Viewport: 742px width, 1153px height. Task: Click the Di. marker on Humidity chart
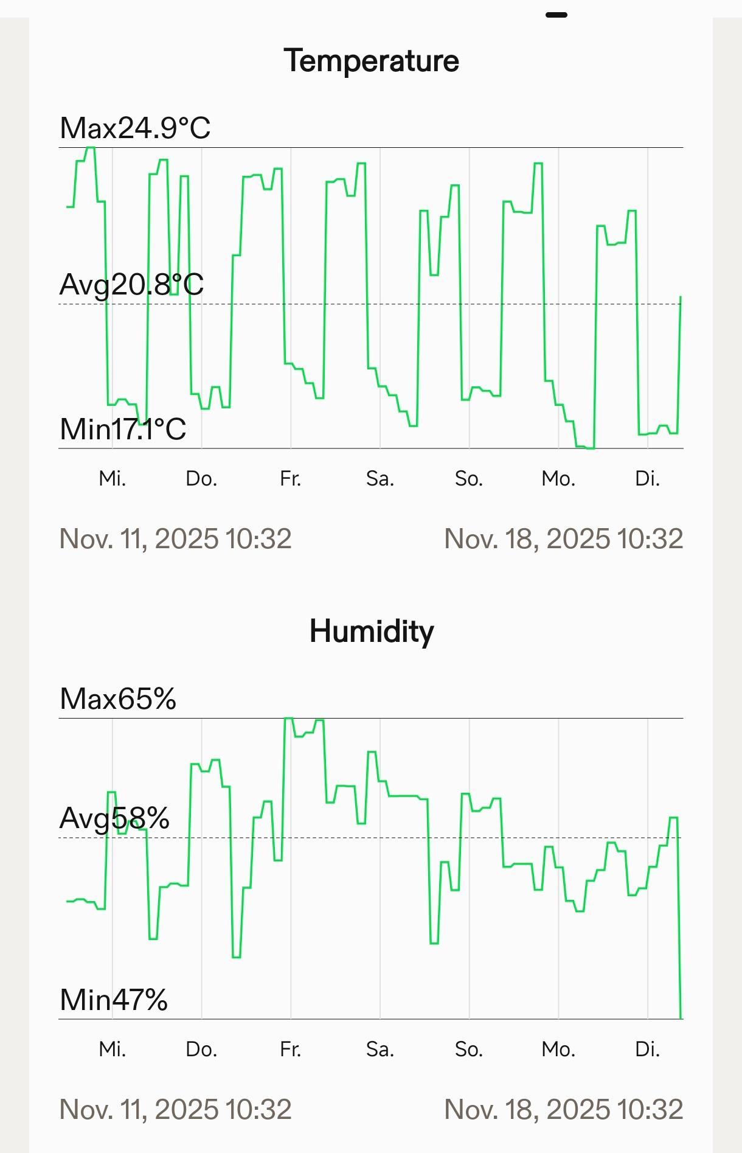pyautogui.click(x=647, y=1049)
